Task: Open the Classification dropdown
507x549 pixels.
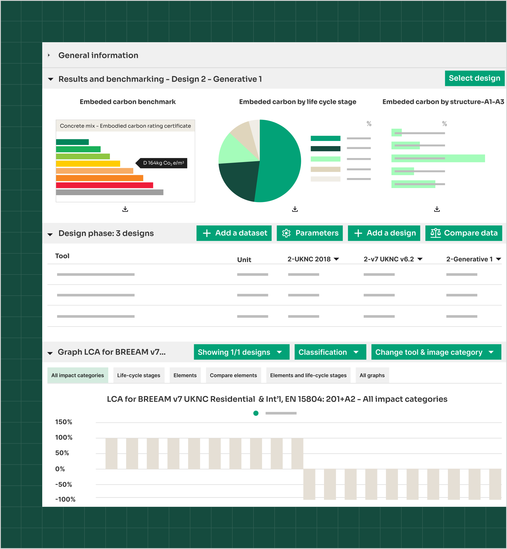Action: (330, 352)
